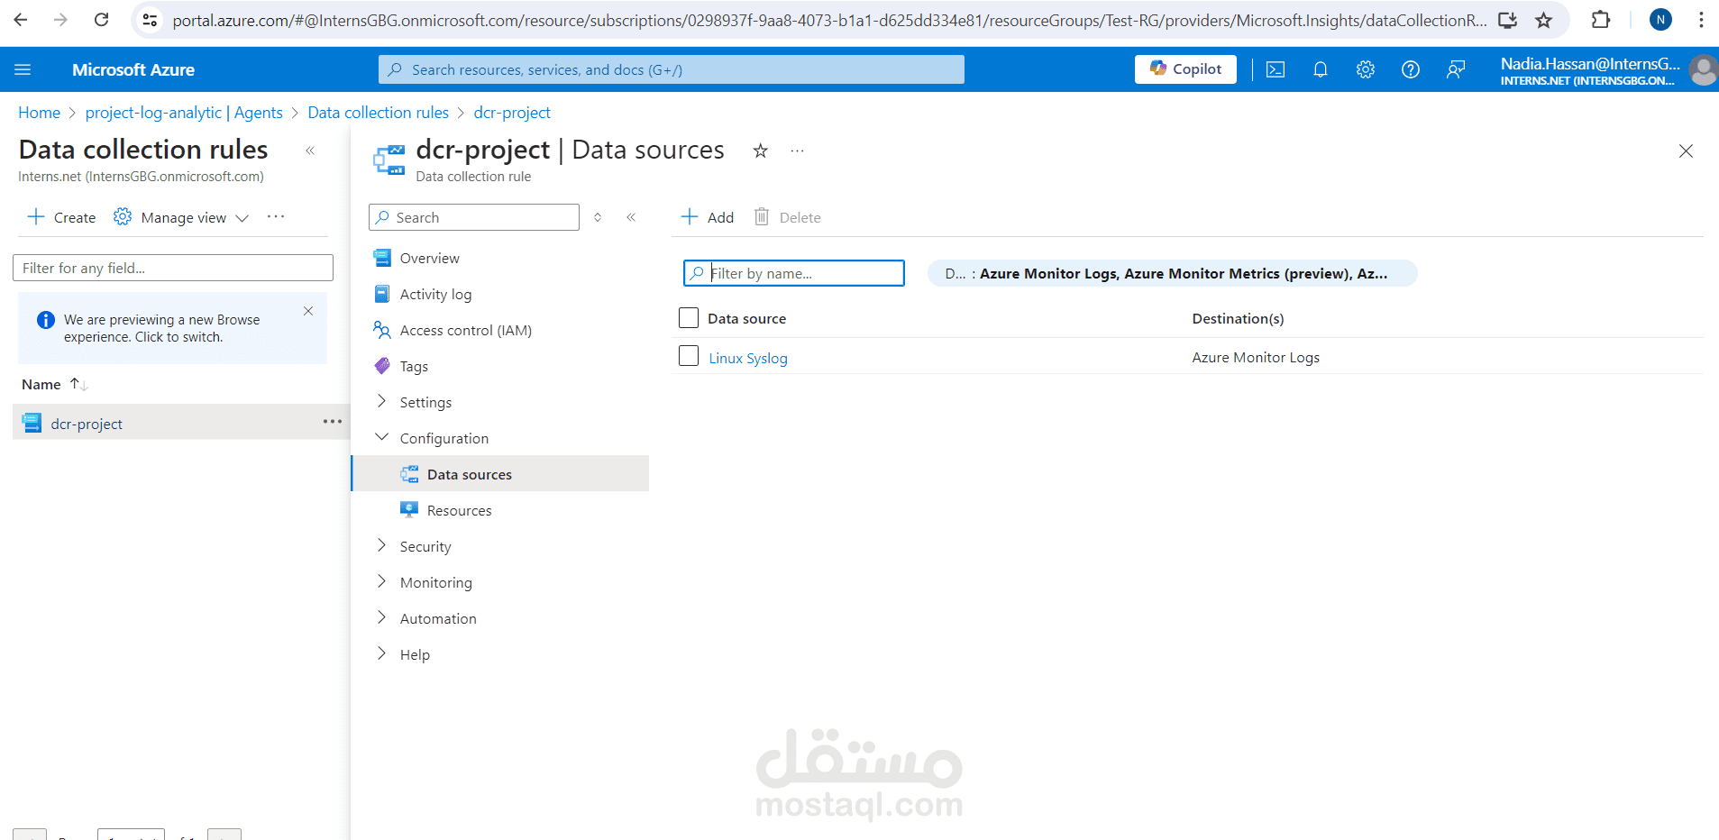The width and height of the screenshot is (1719, 840).
Task: Dismiss the Browse experience preview banner
Action: coord(308,311)
